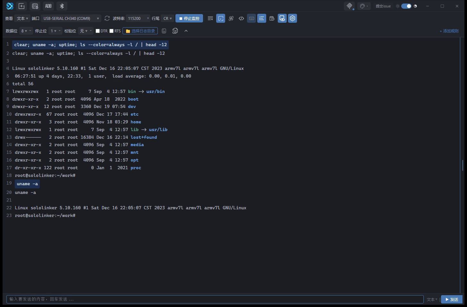This screenshot has height=307, width=467.
Task: Open the 文本 view mode dropdown
Action: pyautogui.click(x=22, y=18)
